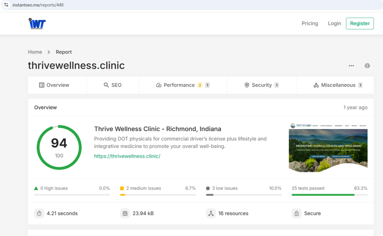
Task: Click the scales page size icon
Action: click(125, 213)
